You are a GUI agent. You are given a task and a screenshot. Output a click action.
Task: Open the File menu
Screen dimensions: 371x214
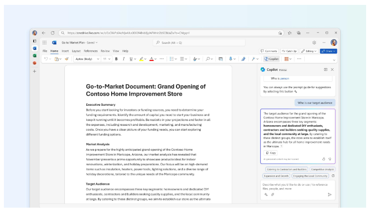(45, 51)
